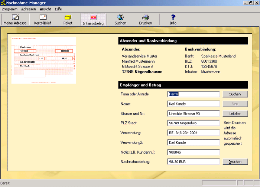Click the Drucken printer toolbar icon

[146, 19]
